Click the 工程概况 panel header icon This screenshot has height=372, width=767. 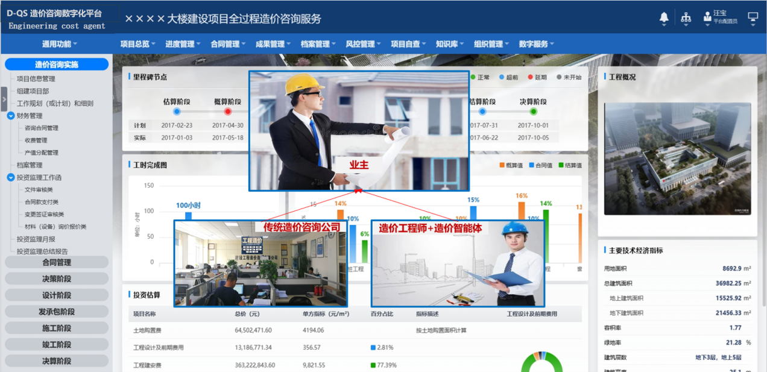point(606,77)
